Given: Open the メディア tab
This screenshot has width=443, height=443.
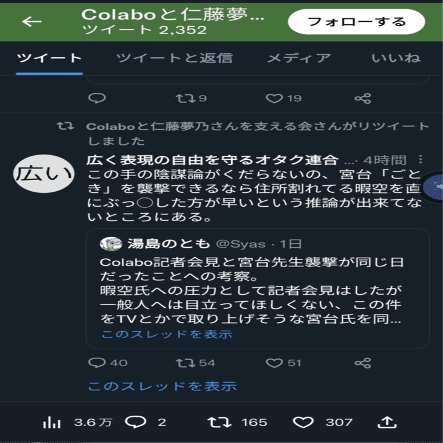Looking at the screenshot, I should tap(299, 58).
